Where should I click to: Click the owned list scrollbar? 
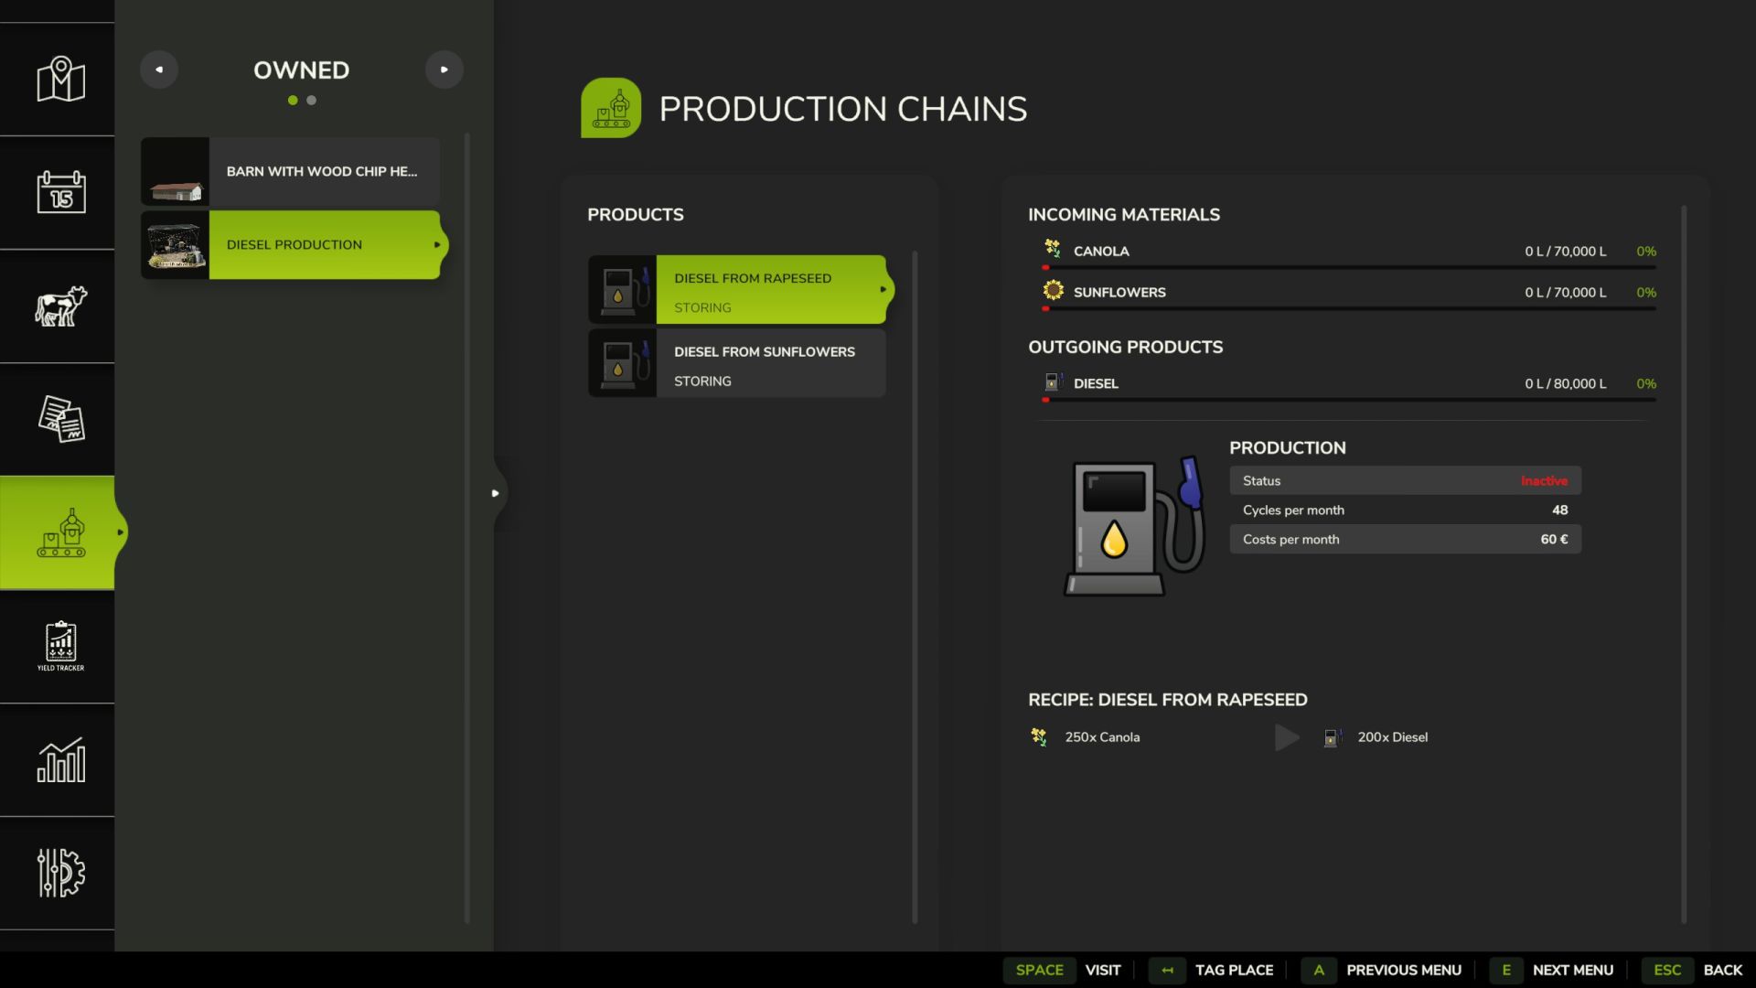pos(467,528)
